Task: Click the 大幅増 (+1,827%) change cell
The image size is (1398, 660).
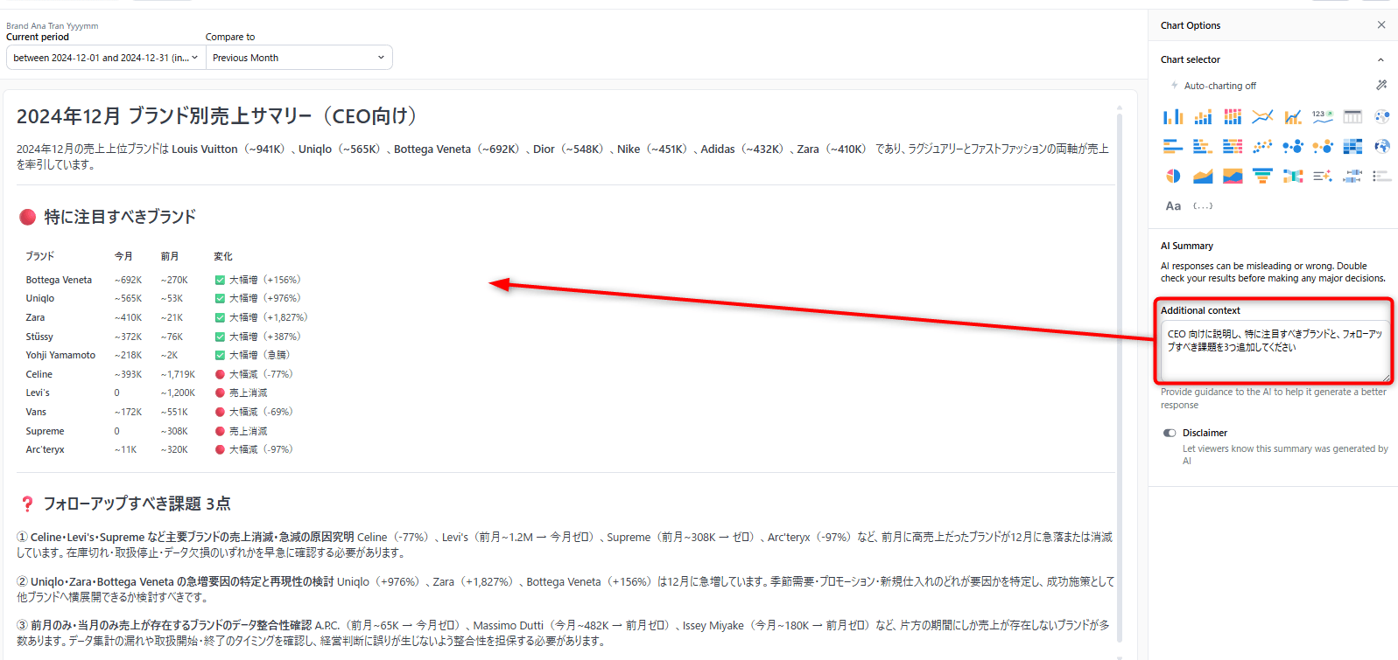Action: (262, 317)
